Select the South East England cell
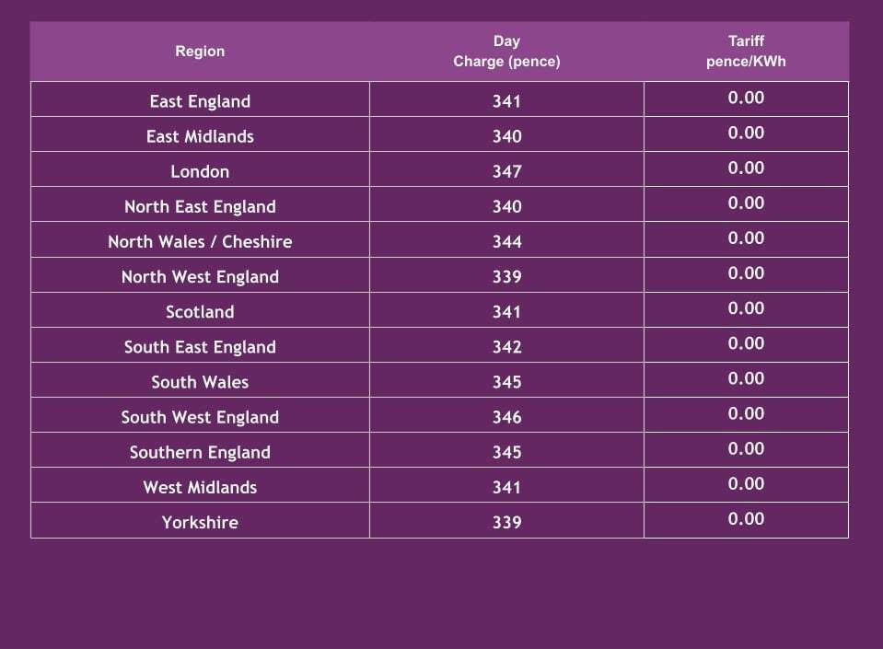 pos(200,346)
